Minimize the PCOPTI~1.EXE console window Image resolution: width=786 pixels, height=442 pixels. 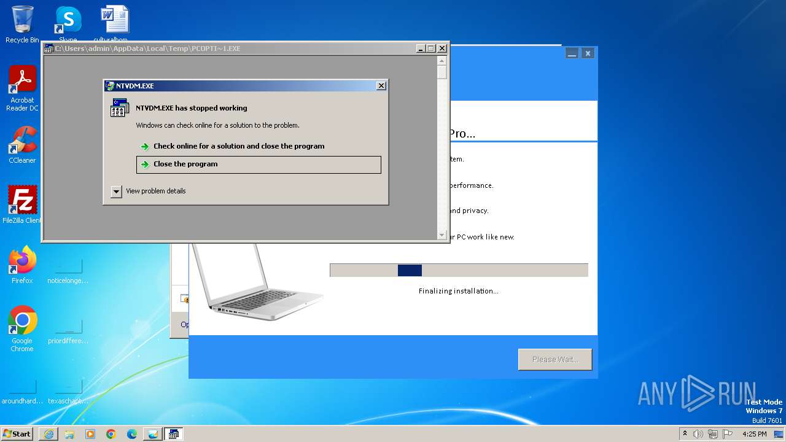coord(421,48)
